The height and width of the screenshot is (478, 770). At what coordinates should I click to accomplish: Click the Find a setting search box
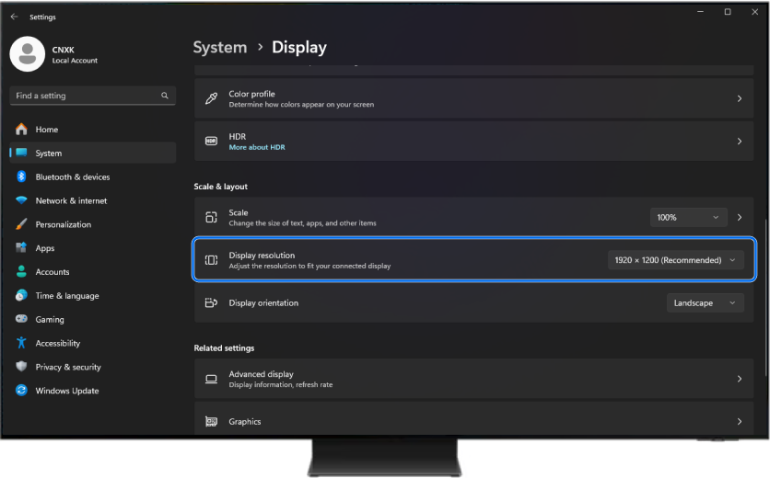83,96
